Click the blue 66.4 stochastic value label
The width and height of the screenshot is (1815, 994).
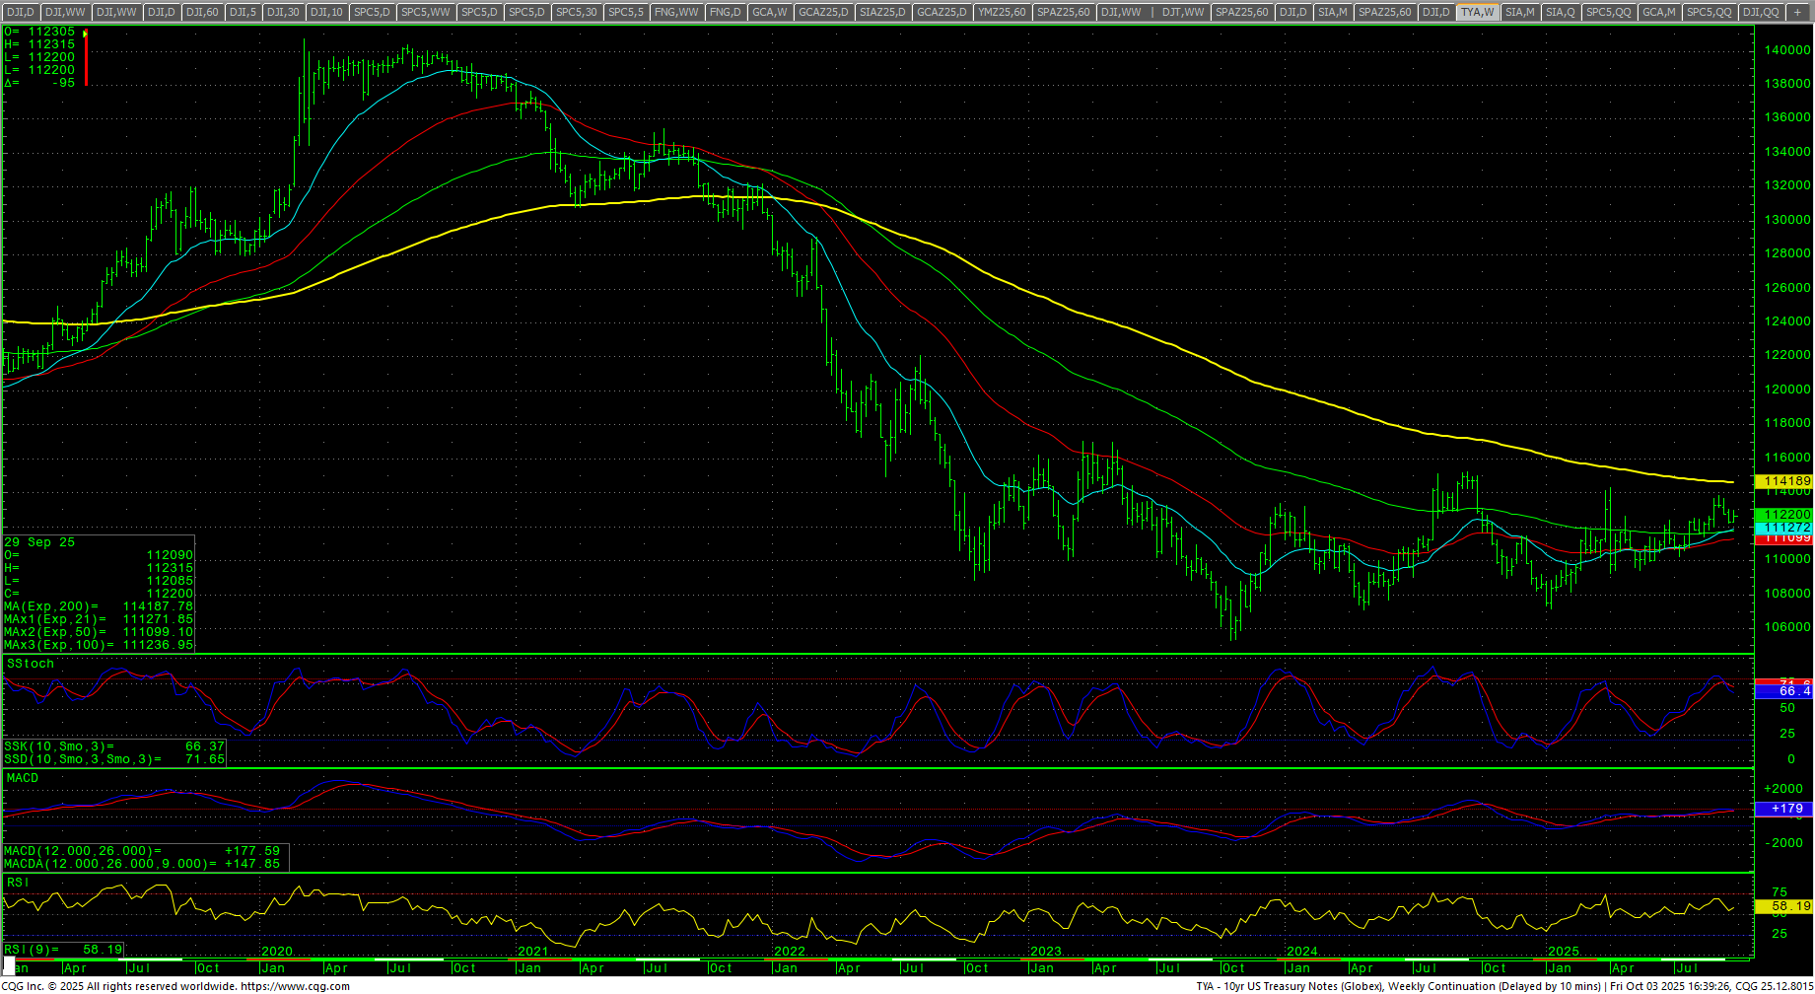[1786, 692]
